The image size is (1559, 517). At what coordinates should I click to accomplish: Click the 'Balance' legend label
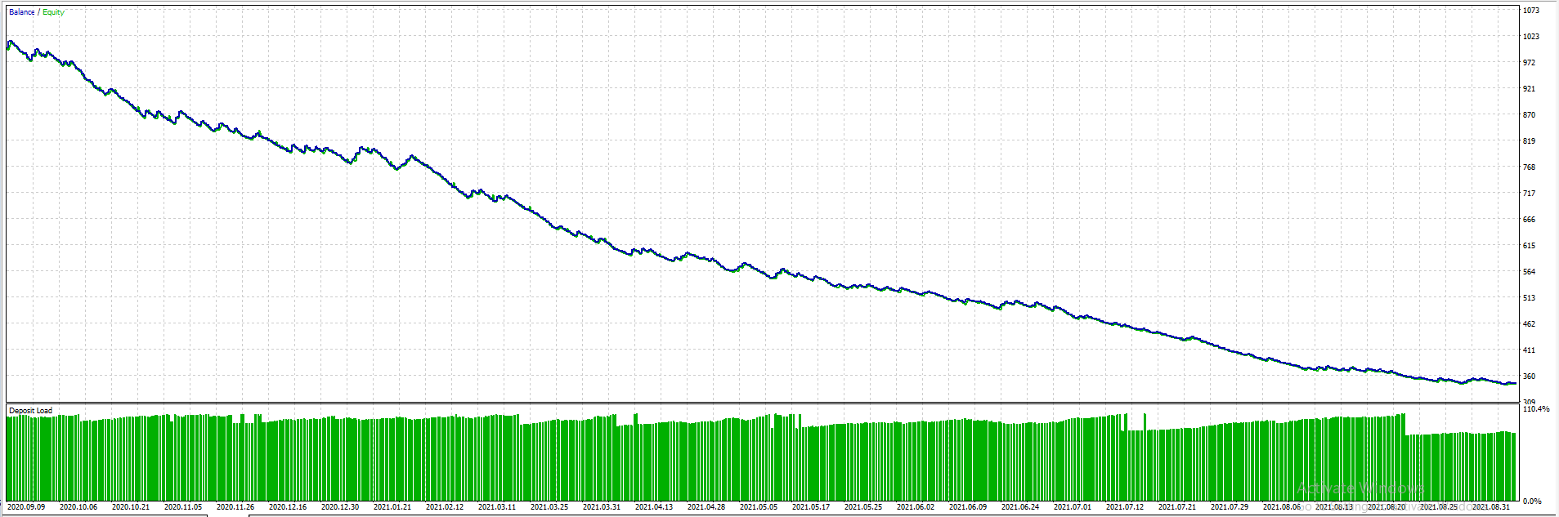22,12
